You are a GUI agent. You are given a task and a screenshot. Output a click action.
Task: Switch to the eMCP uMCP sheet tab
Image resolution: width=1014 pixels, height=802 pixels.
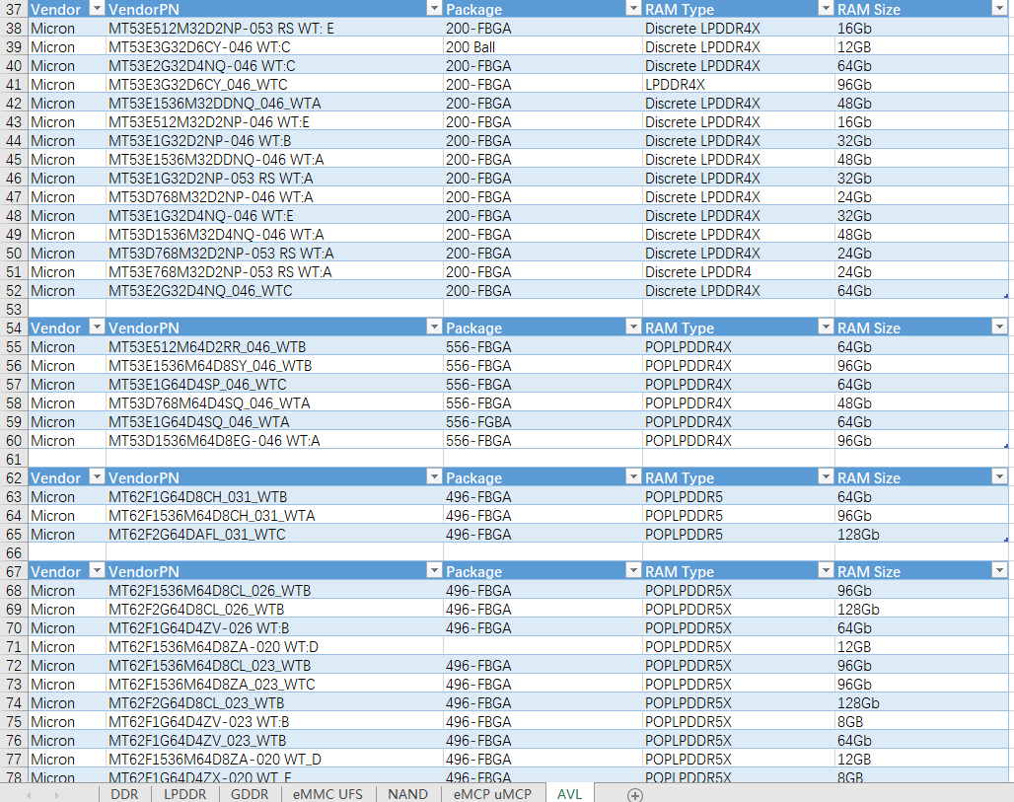point(491,794)
